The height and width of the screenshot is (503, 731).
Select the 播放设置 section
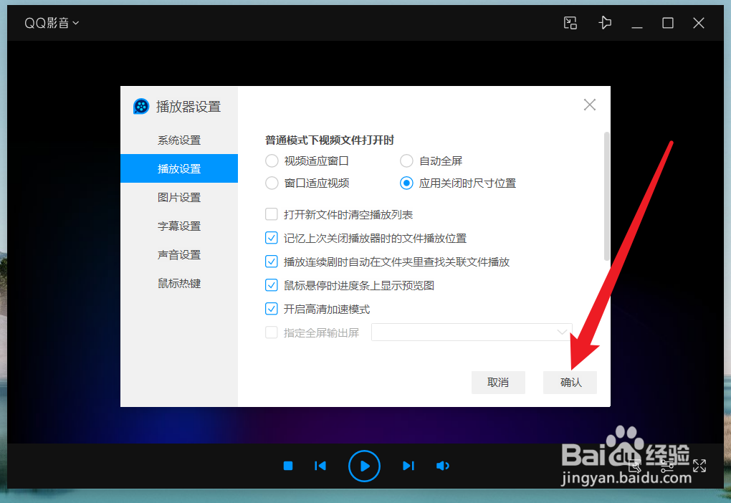pyautogui.click(x=179, y=168)
